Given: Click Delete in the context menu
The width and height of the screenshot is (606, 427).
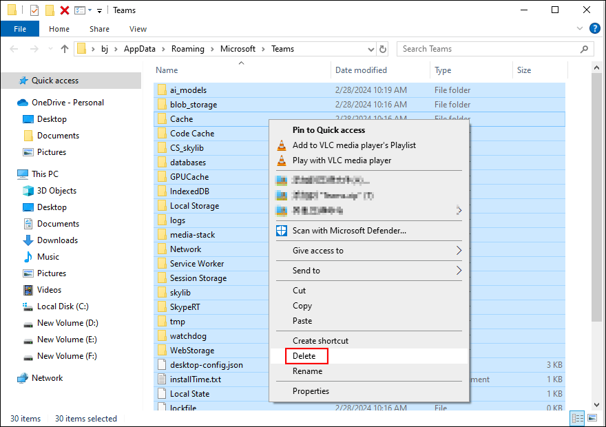Looking at the screenshot, I should pos(305,355).
